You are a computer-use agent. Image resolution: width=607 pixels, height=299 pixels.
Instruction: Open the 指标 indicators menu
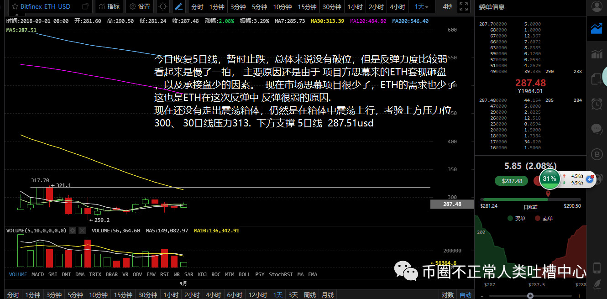point(110,7)
